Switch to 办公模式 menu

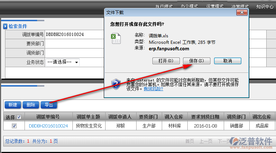(x=189, y=7)
